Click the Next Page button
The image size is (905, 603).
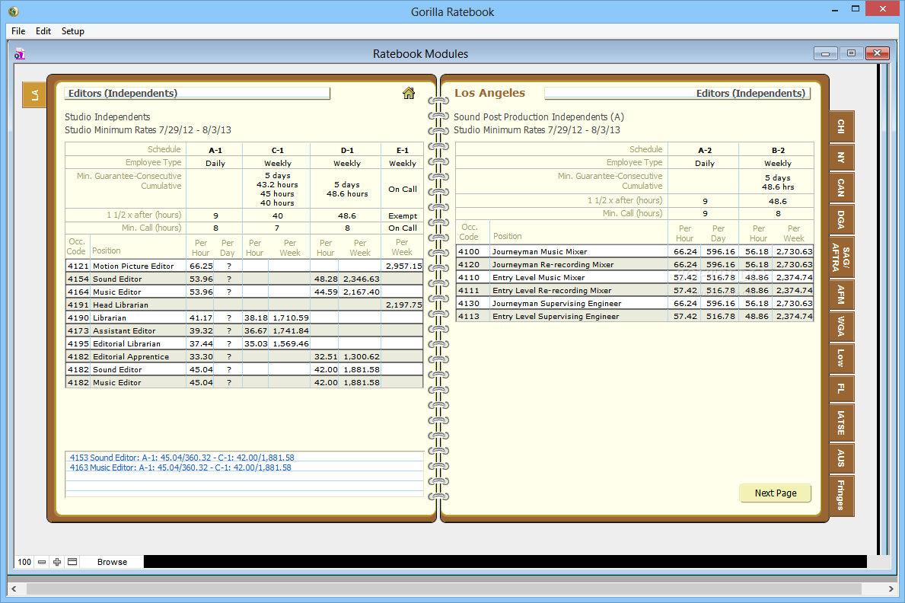pyautogui.click(x=775, y=493)
